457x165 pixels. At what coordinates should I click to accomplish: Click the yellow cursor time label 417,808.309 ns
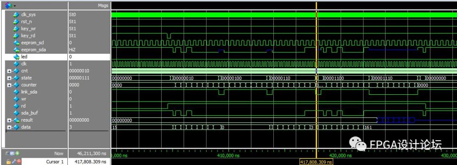[316, 162]
